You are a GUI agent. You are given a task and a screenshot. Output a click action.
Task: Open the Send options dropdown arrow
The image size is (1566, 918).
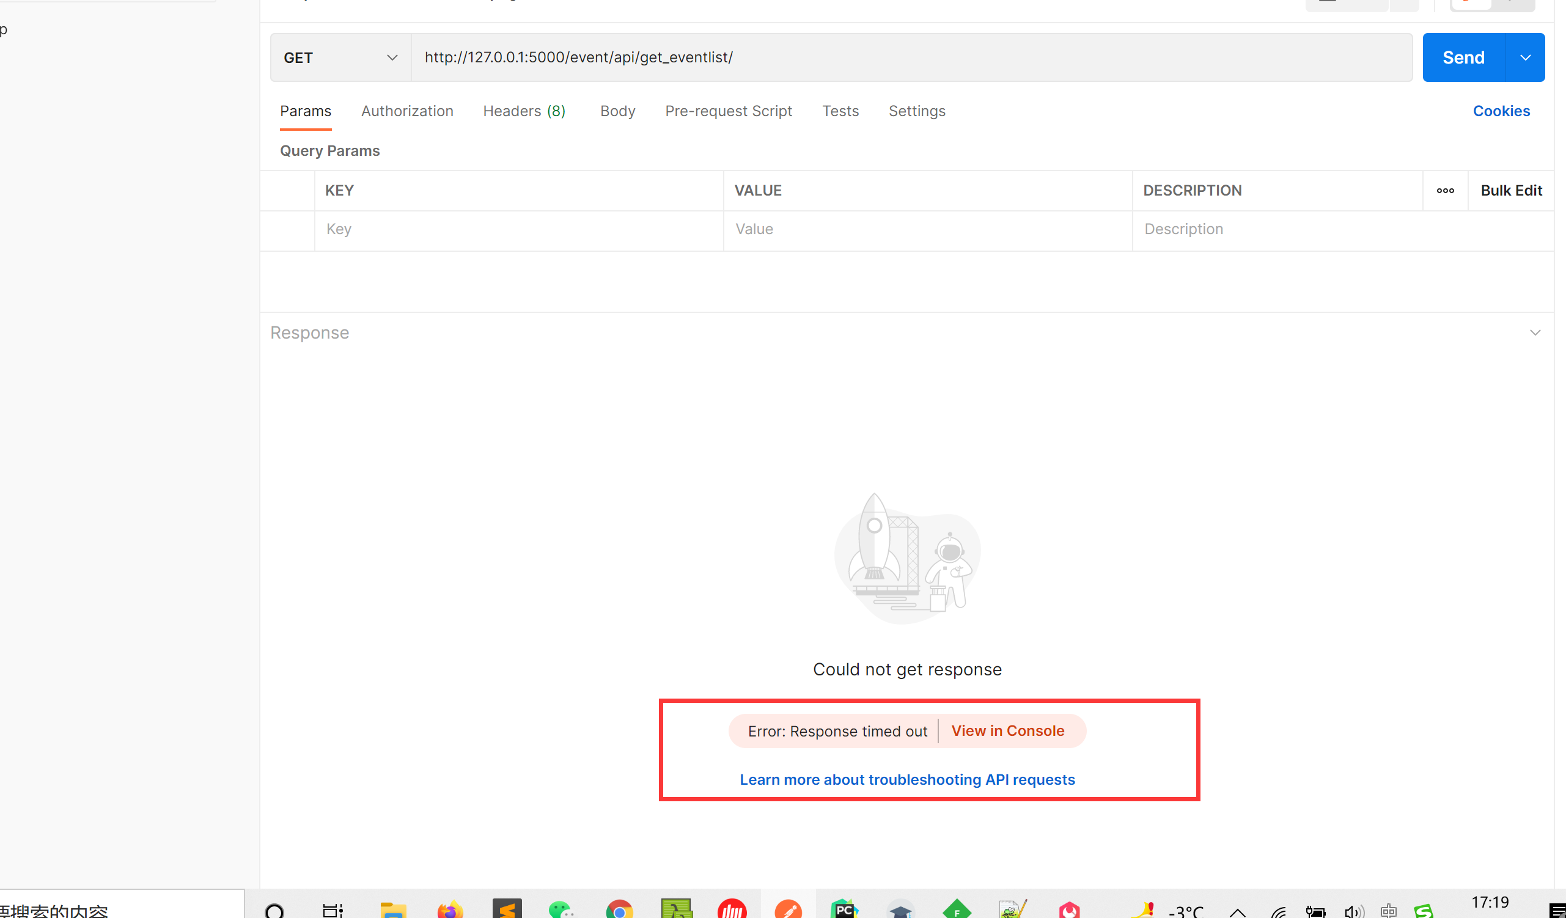point(1525,57)
